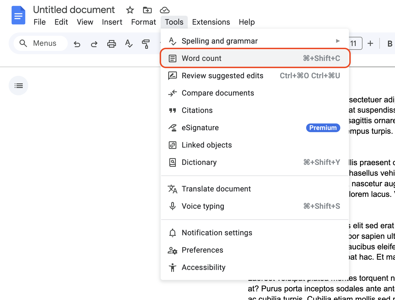Click the Review suggested edits icon
The height and width of the screenshot is (300, 395).
(x=173, y=76)
